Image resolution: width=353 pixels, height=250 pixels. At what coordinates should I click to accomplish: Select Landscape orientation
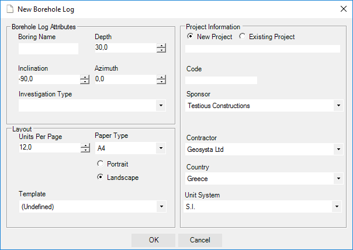[101, 177]
